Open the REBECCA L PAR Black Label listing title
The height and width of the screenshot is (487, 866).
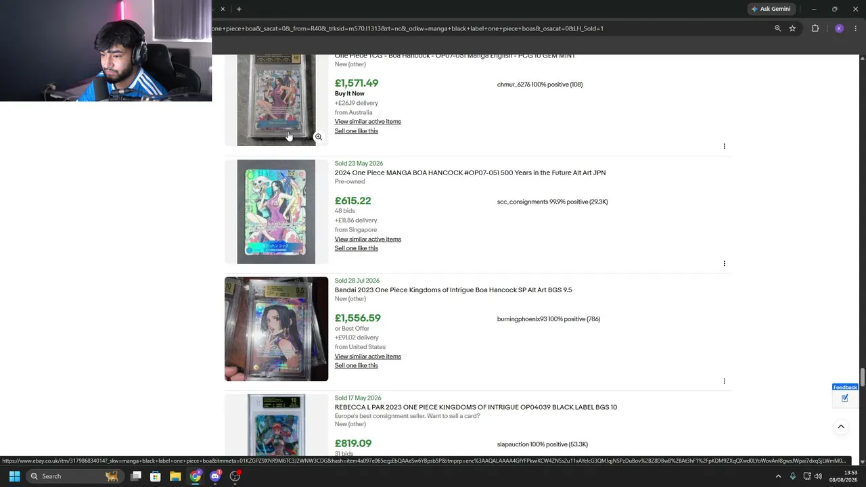pos(476,407)
